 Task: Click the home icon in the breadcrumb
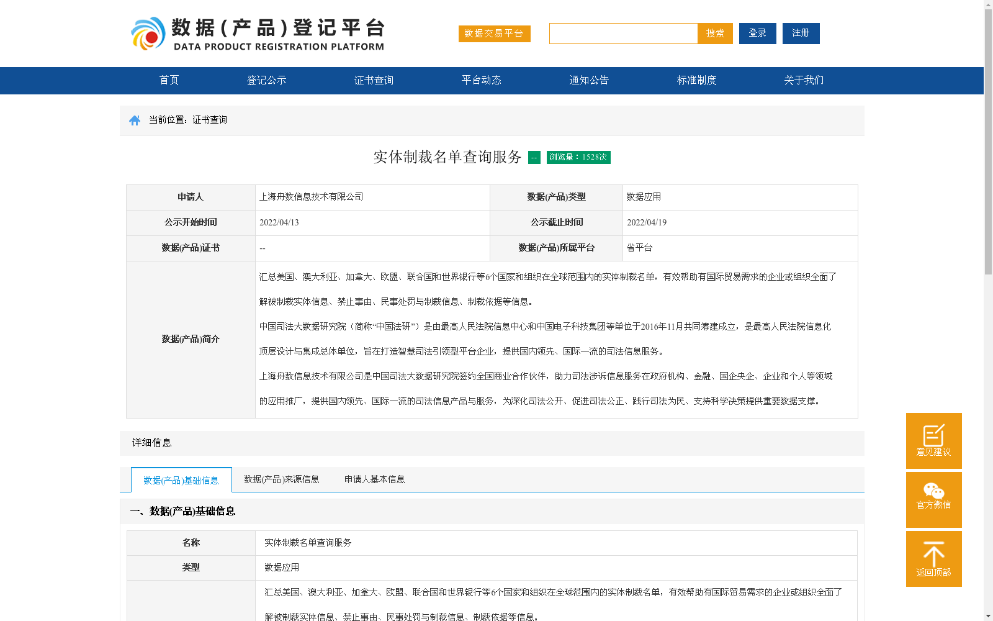coord(135,120)
